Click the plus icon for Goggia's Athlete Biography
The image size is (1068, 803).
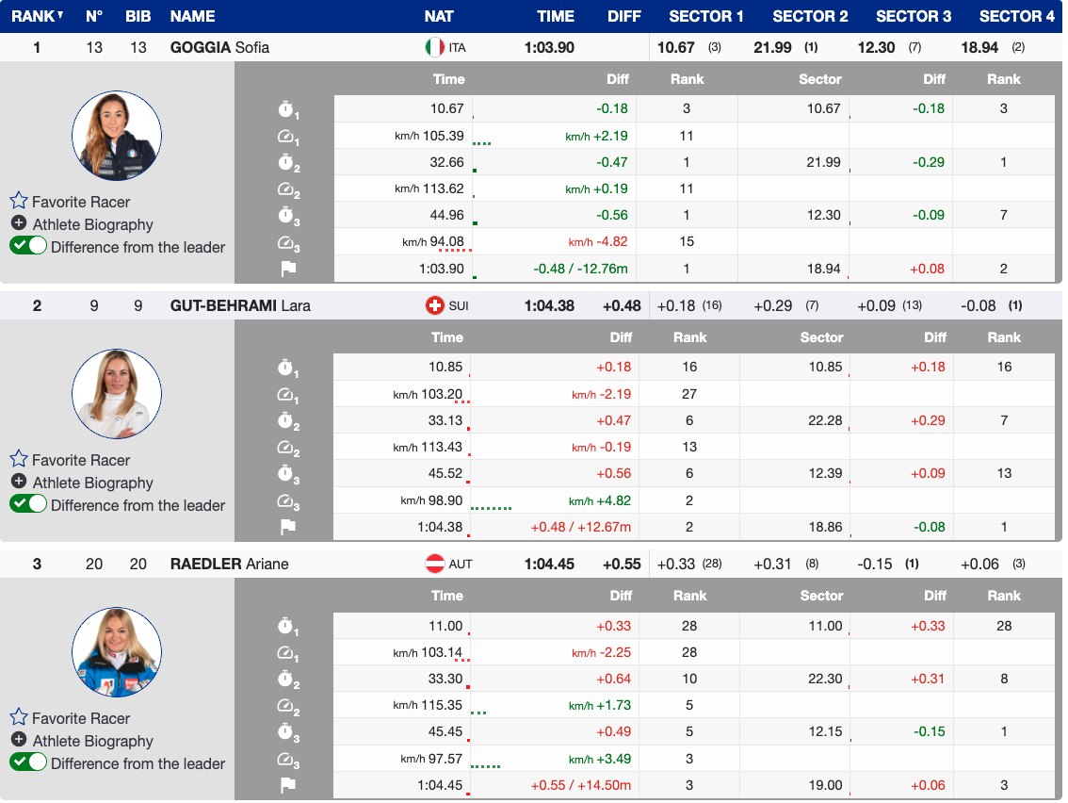19,223
